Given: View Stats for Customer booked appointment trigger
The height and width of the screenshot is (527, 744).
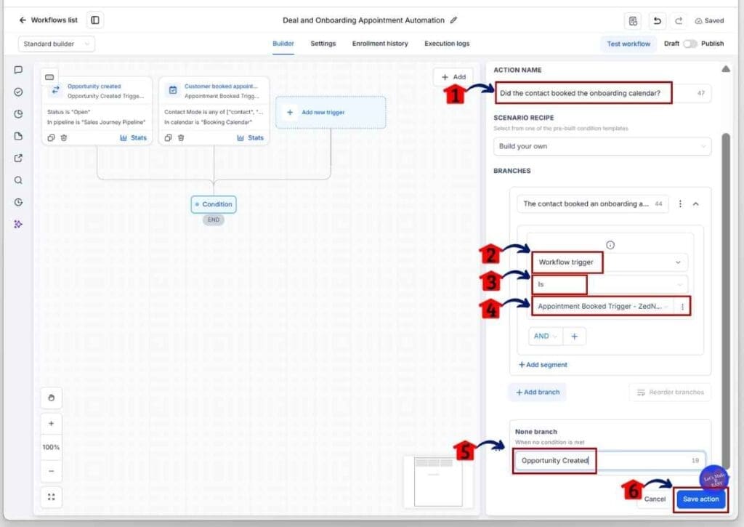Looking at the screenshot, I should 250,137.
